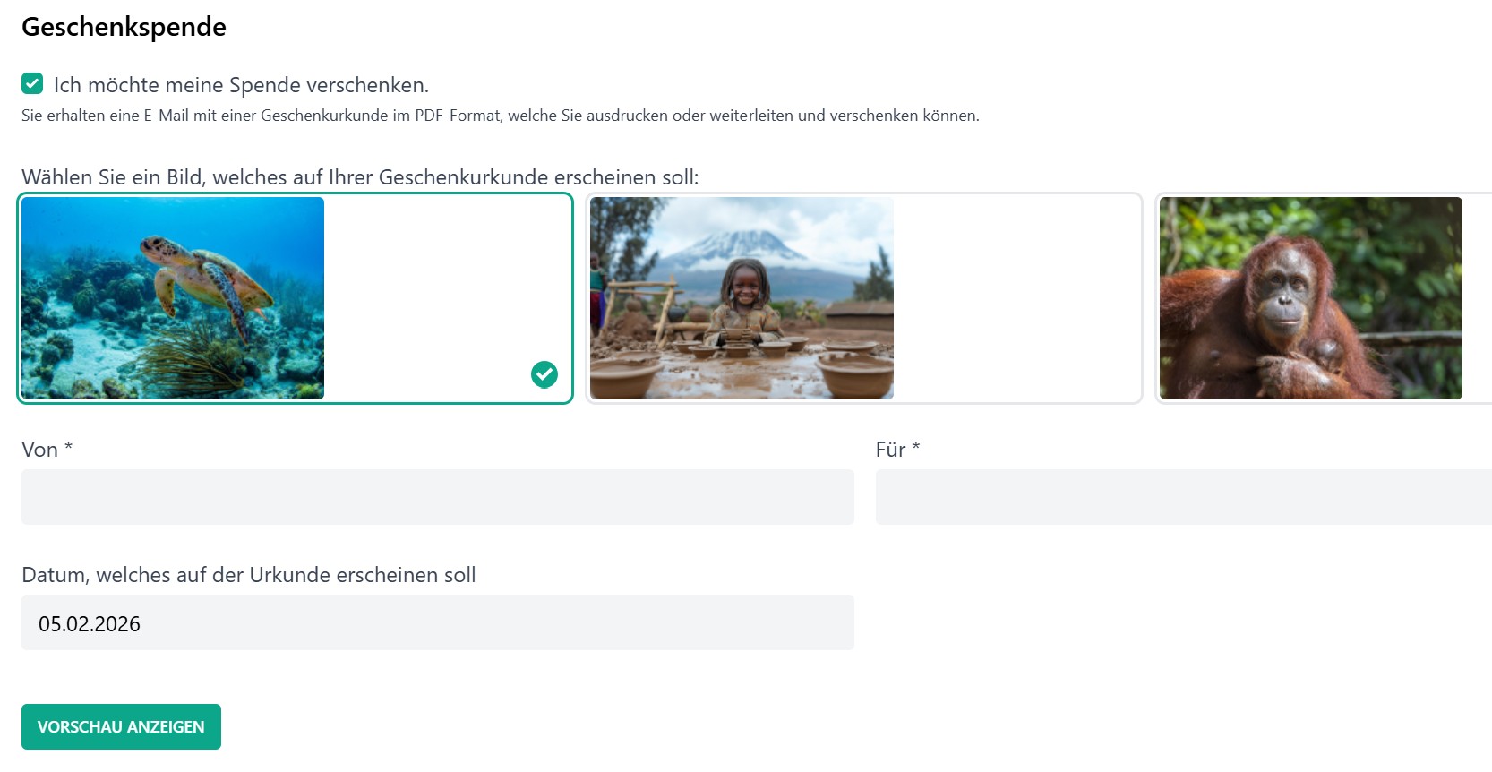Image resolution: width=1492 pixels, height=772 pixels.
Task: Focus the 'Von' sender input field
Action: click(437, 497)
